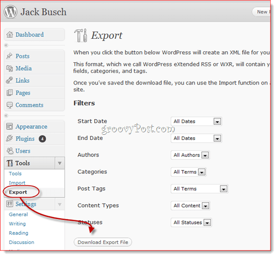This screenshot has width=277, height=257.
Task: Collapse the menu with the arrow below Comments
Action: pos(6,116)
